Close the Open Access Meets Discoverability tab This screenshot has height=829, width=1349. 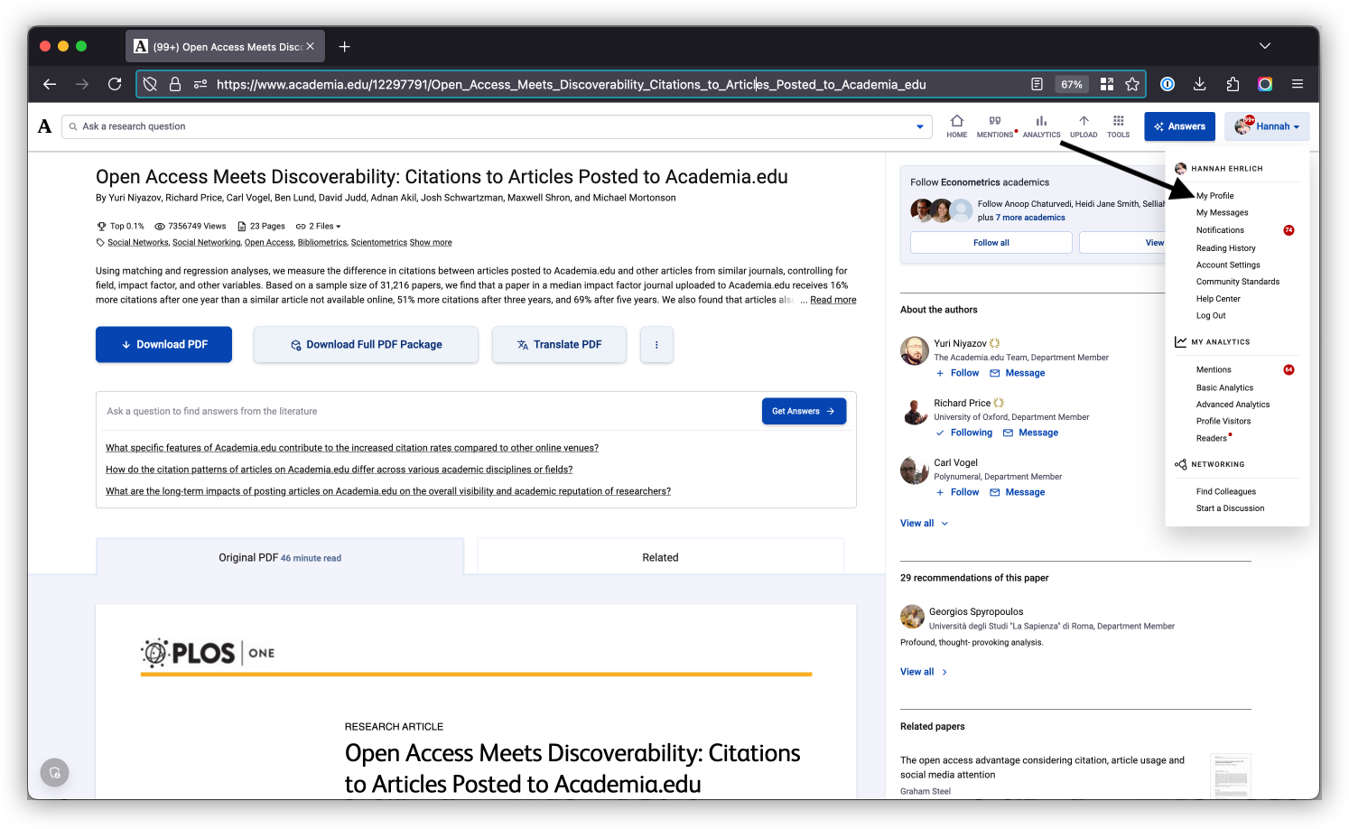coord(310,46)
